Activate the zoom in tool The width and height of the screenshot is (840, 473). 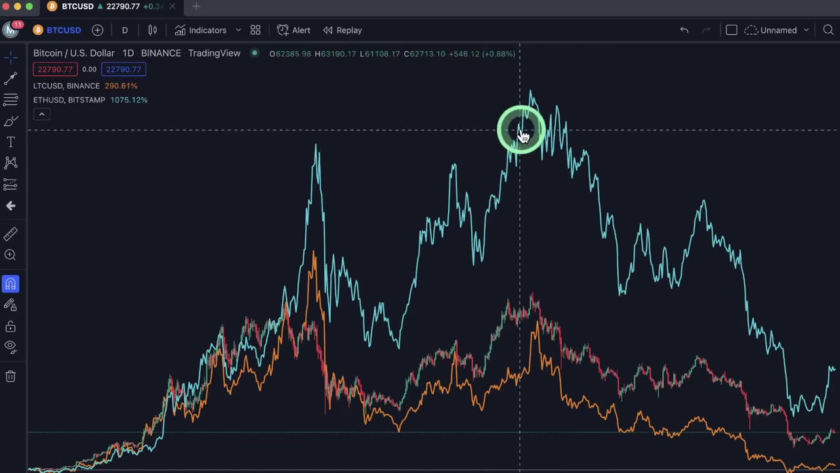(10, 255)
